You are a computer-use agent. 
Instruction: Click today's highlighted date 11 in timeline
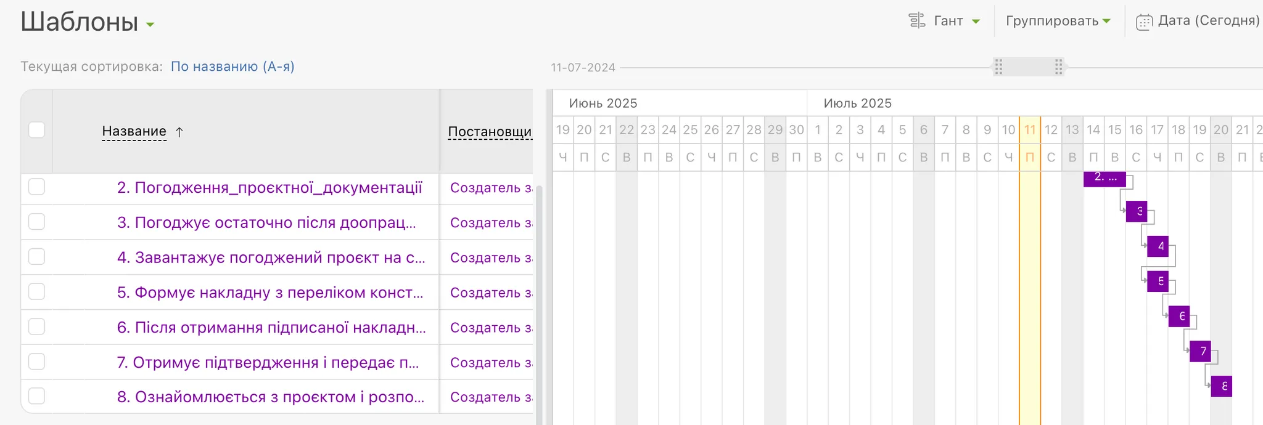pyautogui.click(x=1029, y=130)
